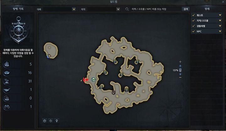Open the 대륙 dropdown list
This screenshot has width=226, height=131.
coord(74,9)
